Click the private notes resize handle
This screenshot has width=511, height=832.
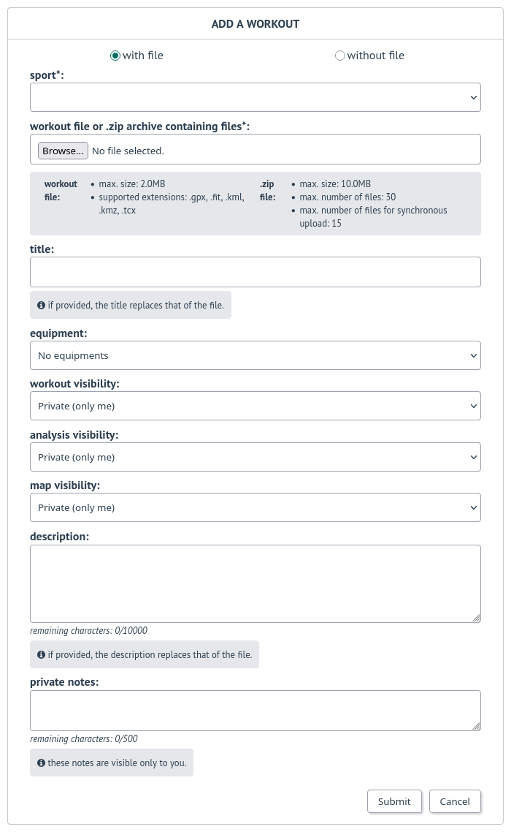click(477, 726)
